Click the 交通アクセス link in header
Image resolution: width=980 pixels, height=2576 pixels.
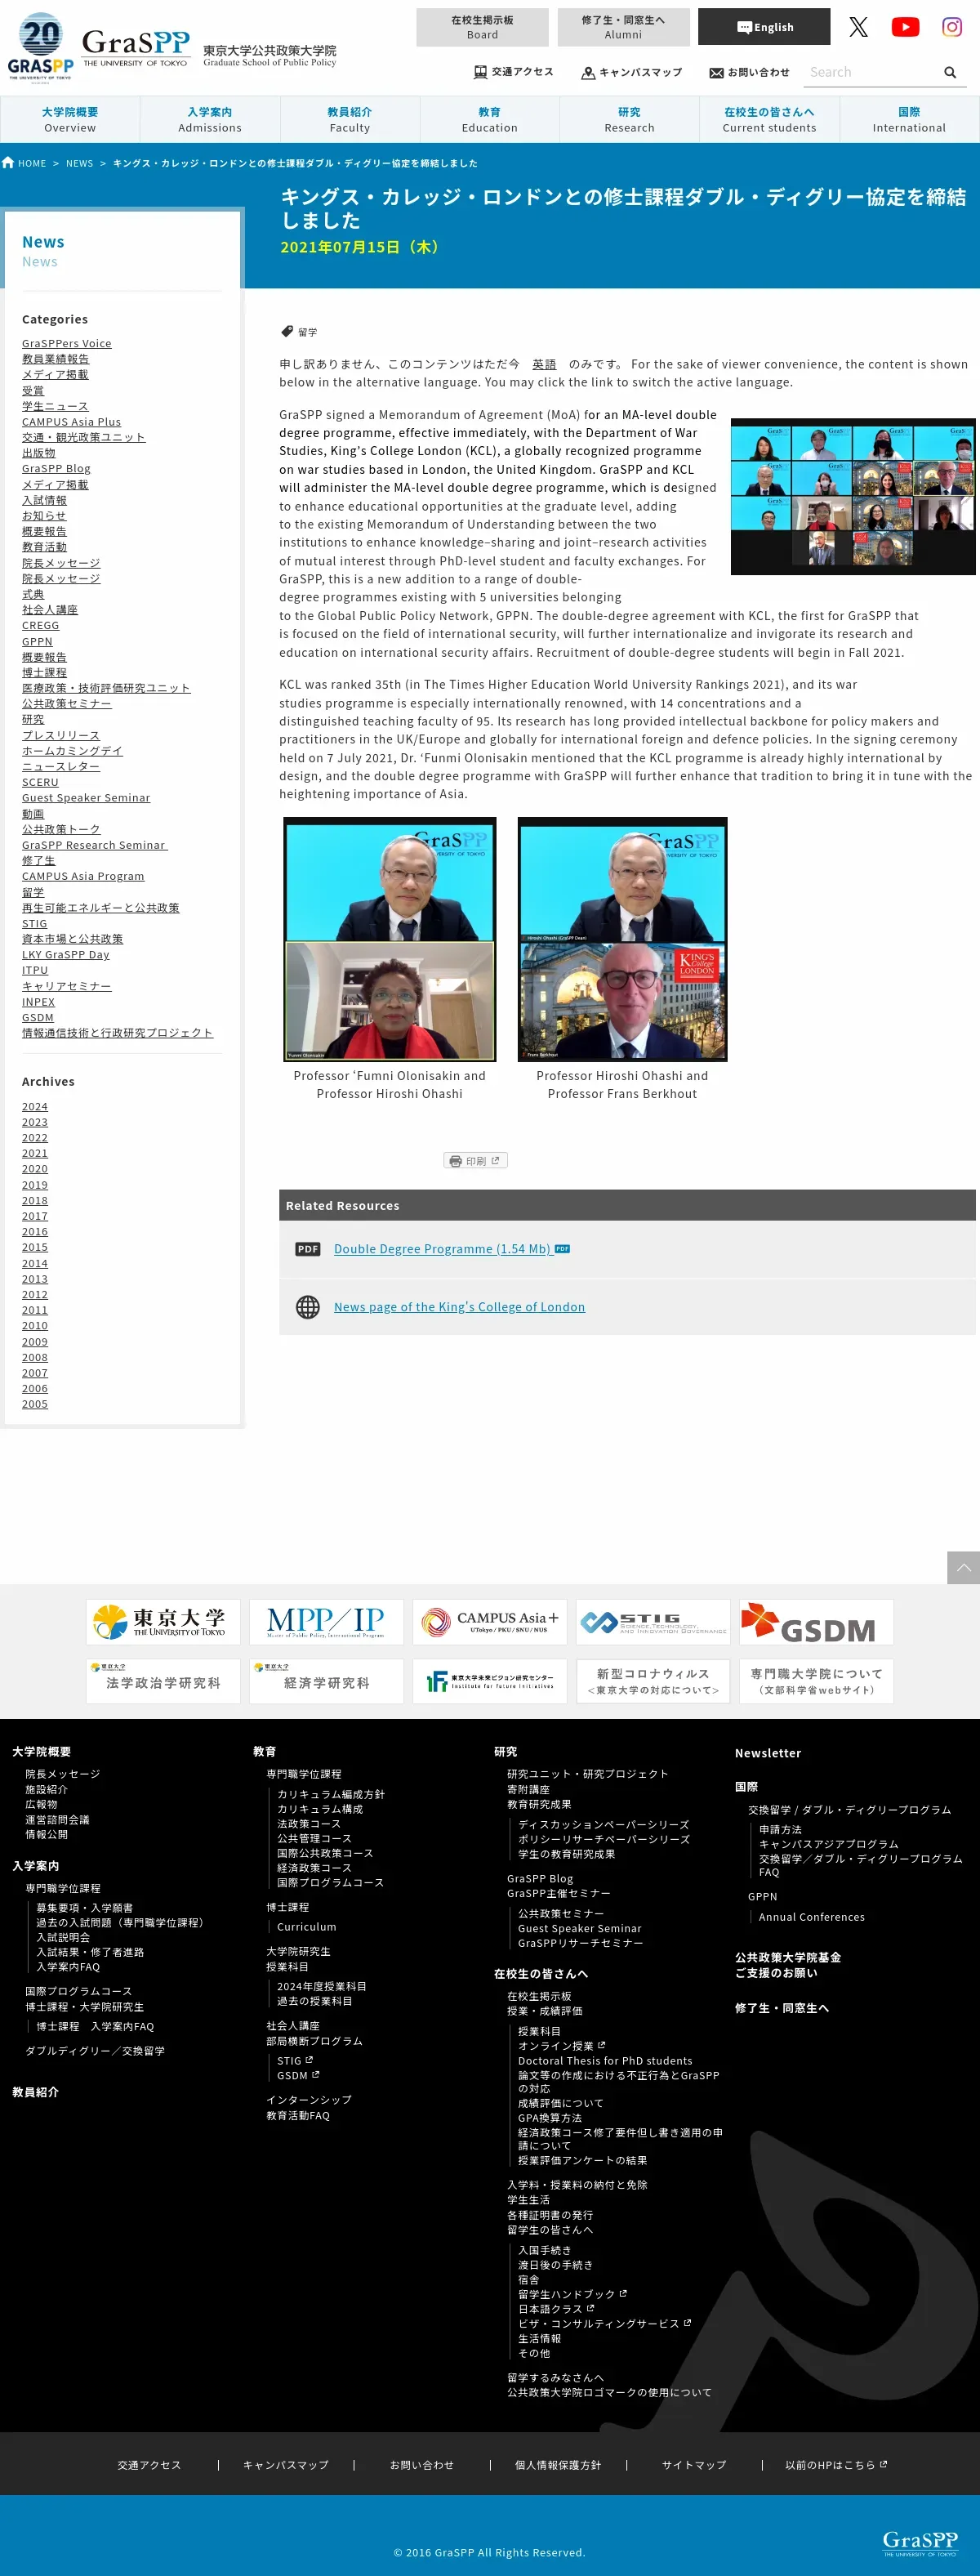pos(513,72)
